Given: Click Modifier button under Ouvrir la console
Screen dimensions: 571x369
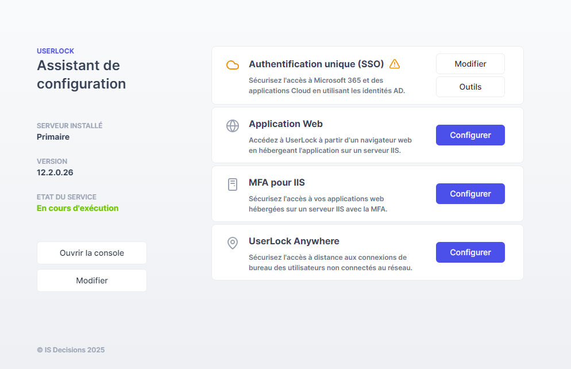Looking at the screenshot, I should [x=92, y=280].
